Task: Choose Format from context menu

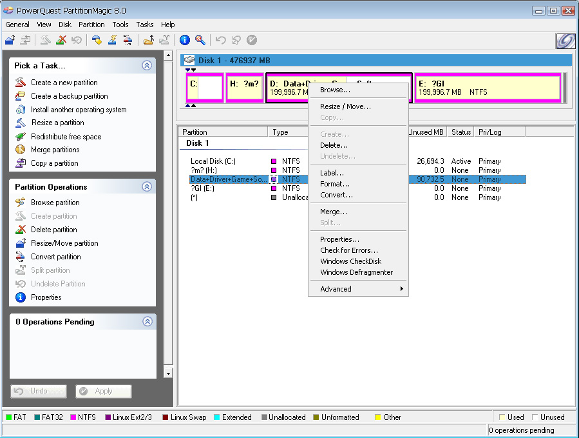Action: (x=358, y=184)
